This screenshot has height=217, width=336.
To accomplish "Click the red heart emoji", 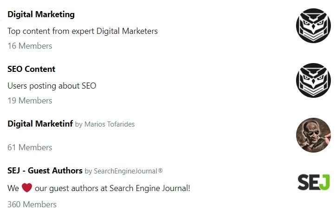I will tap(27, 188).
